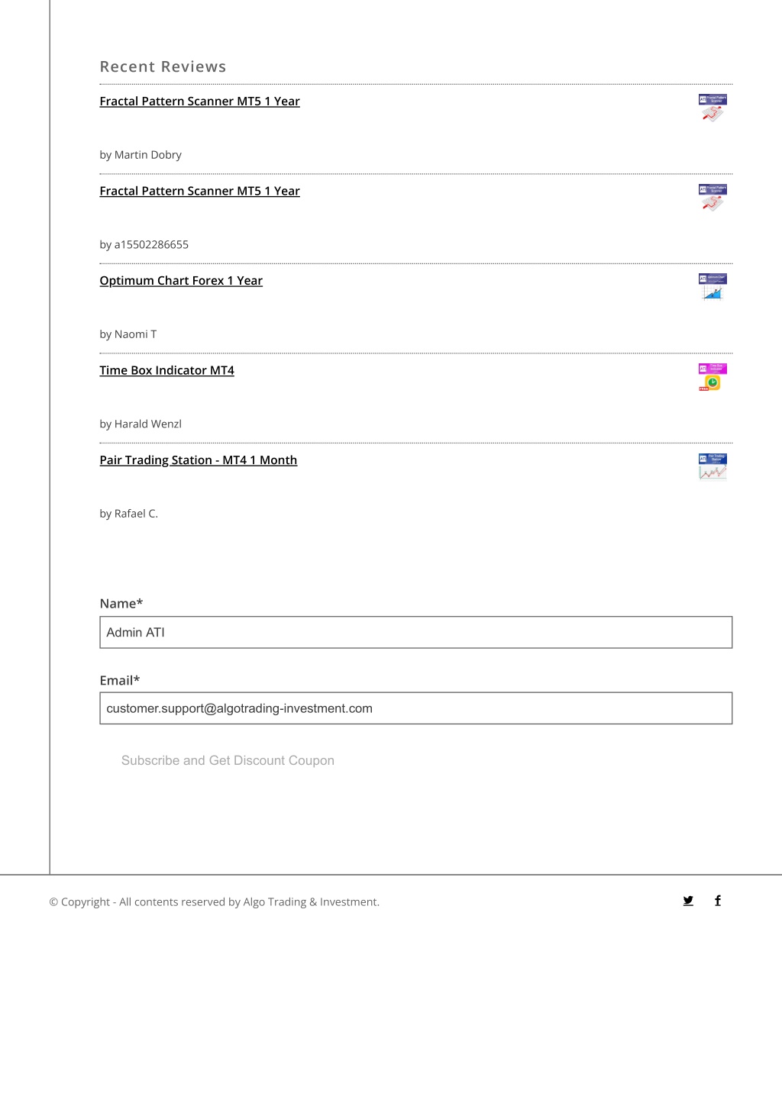Image resolution: width=782 pixels, height=1106 pixels.
Task: Visit the Time Box Indicator MT4 link
Action: [166, 370]
